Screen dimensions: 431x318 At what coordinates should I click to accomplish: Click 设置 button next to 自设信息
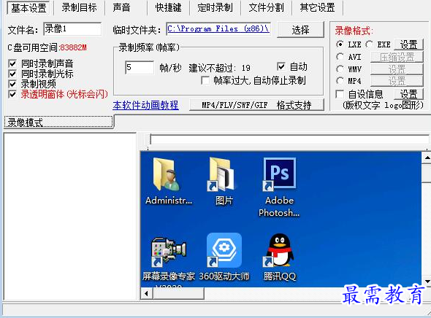409,94
